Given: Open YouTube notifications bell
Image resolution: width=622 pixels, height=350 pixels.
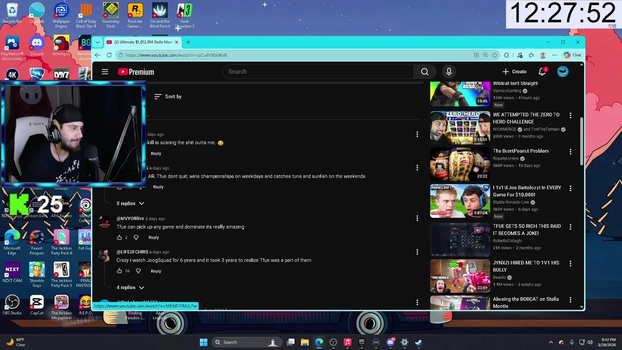Looking at the screenshot, I should pos(542,71).
